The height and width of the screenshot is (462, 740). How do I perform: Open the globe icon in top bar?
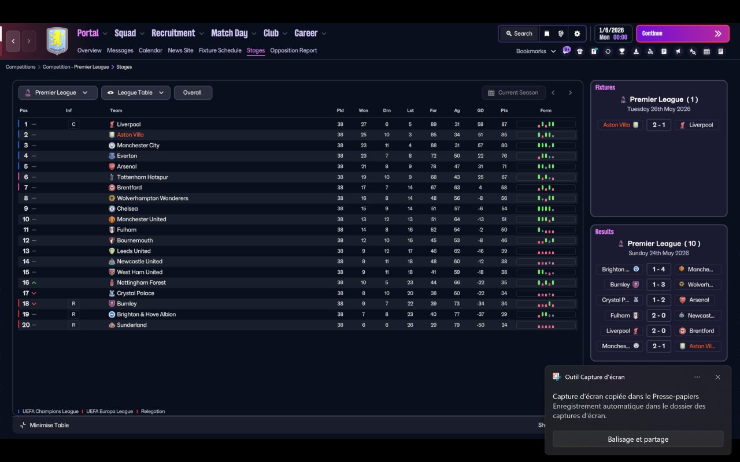(x=561, y=33)
